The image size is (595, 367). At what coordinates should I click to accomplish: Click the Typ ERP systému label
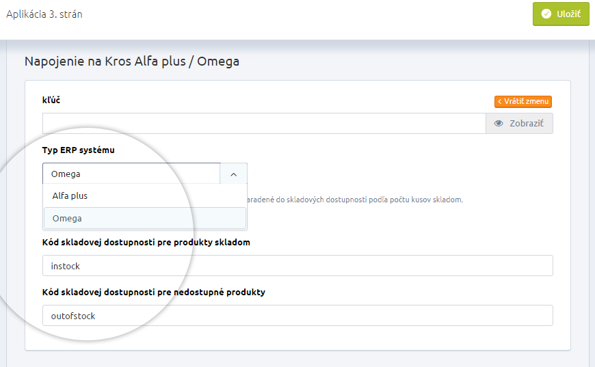pyautogui.click(x=78, y=150)
